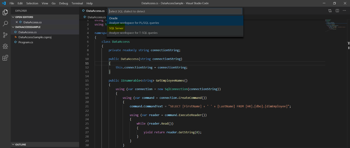Open Program.cs in the file tree
The width and height of the screenshot is (350, 148).
coord(44,42)
